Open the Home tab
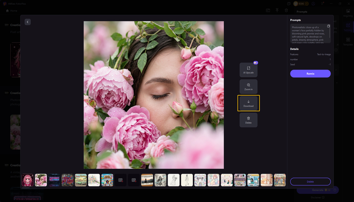 click(x=12, y=10)
